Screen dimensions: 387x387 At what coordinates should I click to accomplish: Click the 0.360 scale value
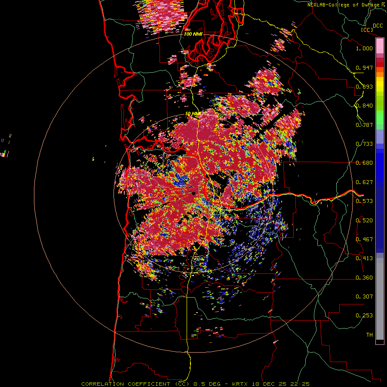point(364,278)
